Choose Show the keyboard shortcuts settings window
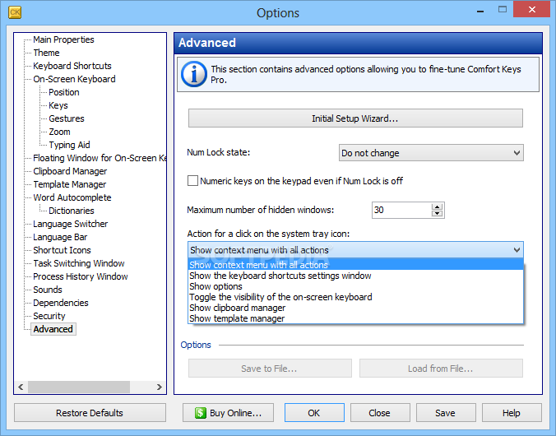The width and height of the screenshot is (556, 436). click(355, 276)
